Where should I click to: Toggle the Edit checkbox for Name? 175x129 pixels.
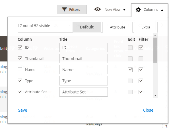[130, 70]
